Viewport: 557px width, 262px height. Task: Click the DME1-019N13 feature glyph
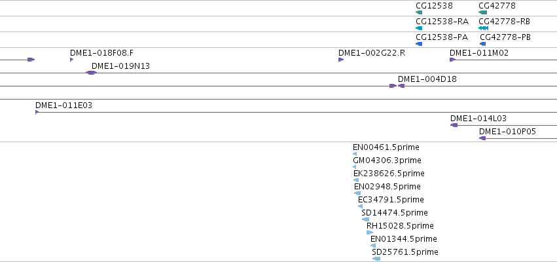pos(91,73)
